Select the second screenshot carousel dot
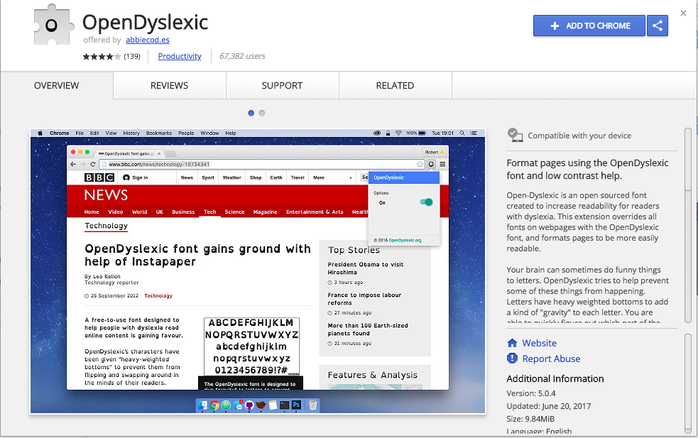Image resolution: width=698 pixels, height=438 pixels. tap(262, 113)
